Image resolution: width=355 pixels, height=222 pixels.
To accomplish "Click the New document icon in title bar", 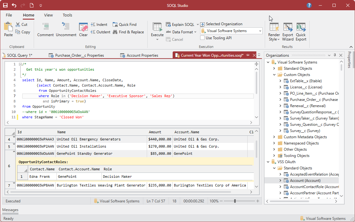I will click(x=32, y=5).
